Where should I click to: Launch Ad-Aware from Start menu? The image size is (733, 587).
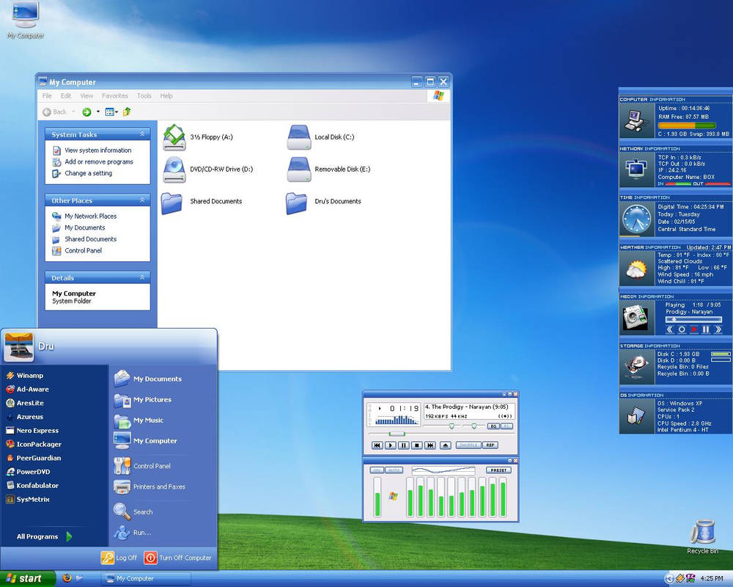27,389
